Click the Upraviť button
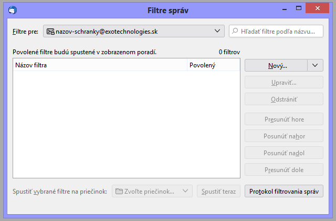The width and height of the screenshot is (336, 221). pos(284,82)
